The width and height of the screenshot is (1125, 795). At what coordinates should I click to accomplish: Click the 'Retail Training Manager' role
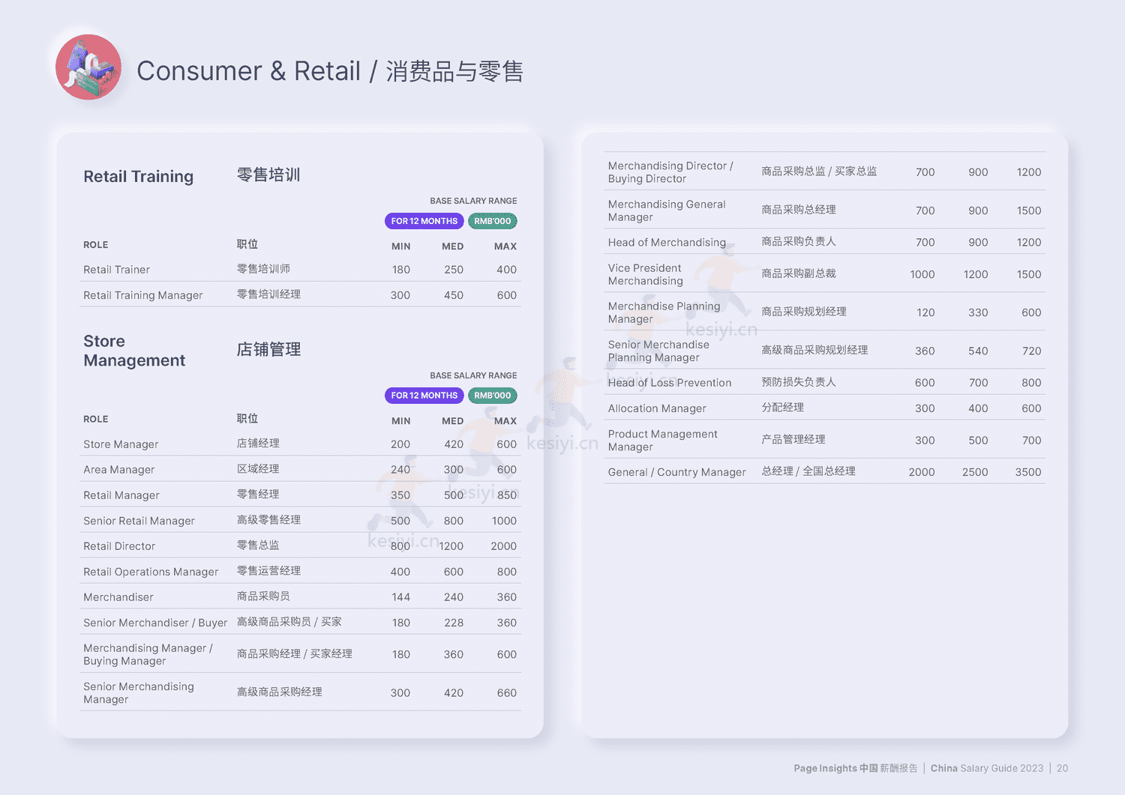pyautogui.click(x=143, y=295)
